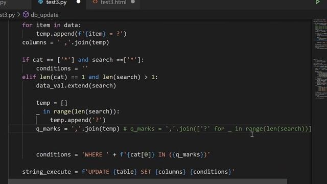
Task: Click the green q_marks comment text
Action: (217, 129)
